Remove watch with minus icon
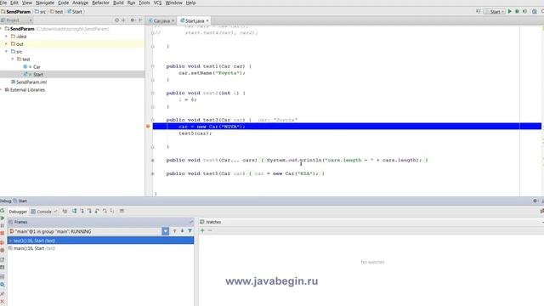The height and width of the screenshot is (306, 544). pos(210,230)
